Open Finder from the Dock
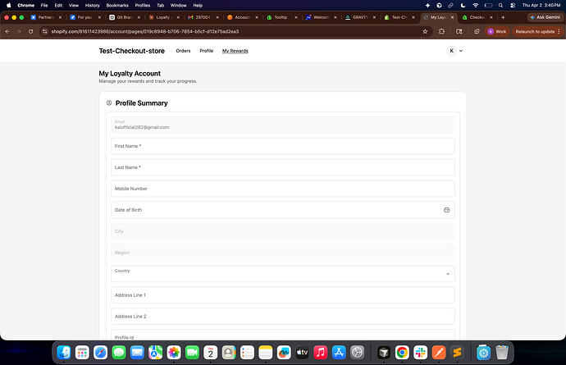 click(x=64, y=353)
